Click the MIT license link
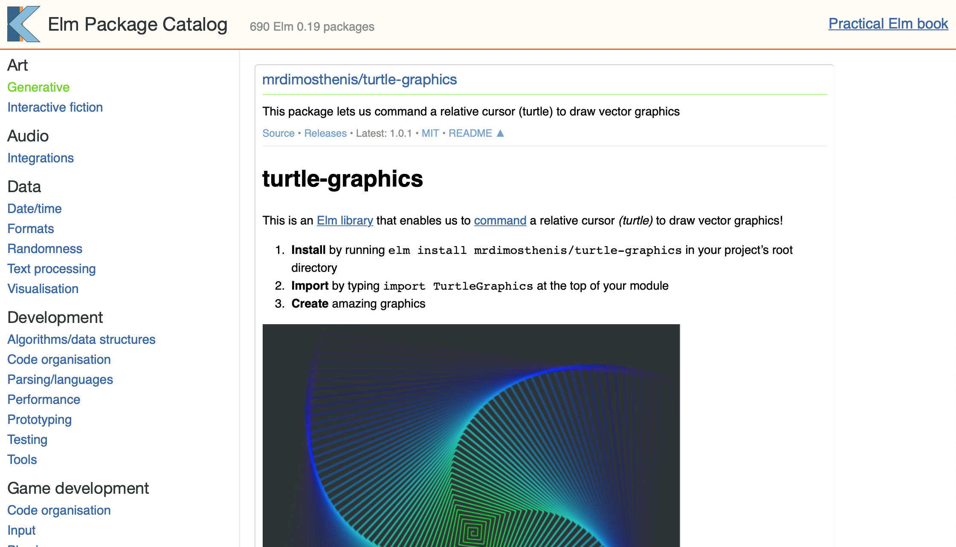This screenshot has width=956, height=547. (430, 133)
